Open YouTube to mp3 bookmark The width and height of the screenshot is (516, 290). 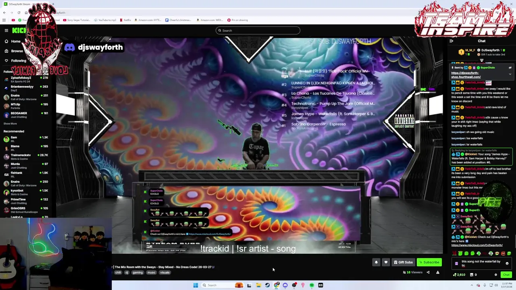105,20
